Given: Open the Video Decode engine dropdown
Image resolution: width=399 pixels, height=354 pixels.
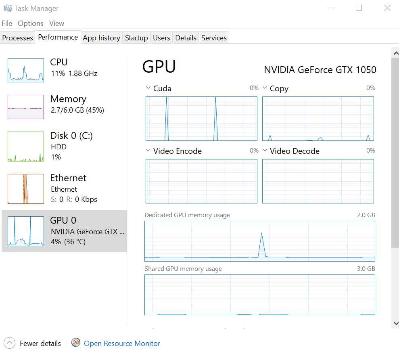Looking at the screenshot, I should pos(265,150).
